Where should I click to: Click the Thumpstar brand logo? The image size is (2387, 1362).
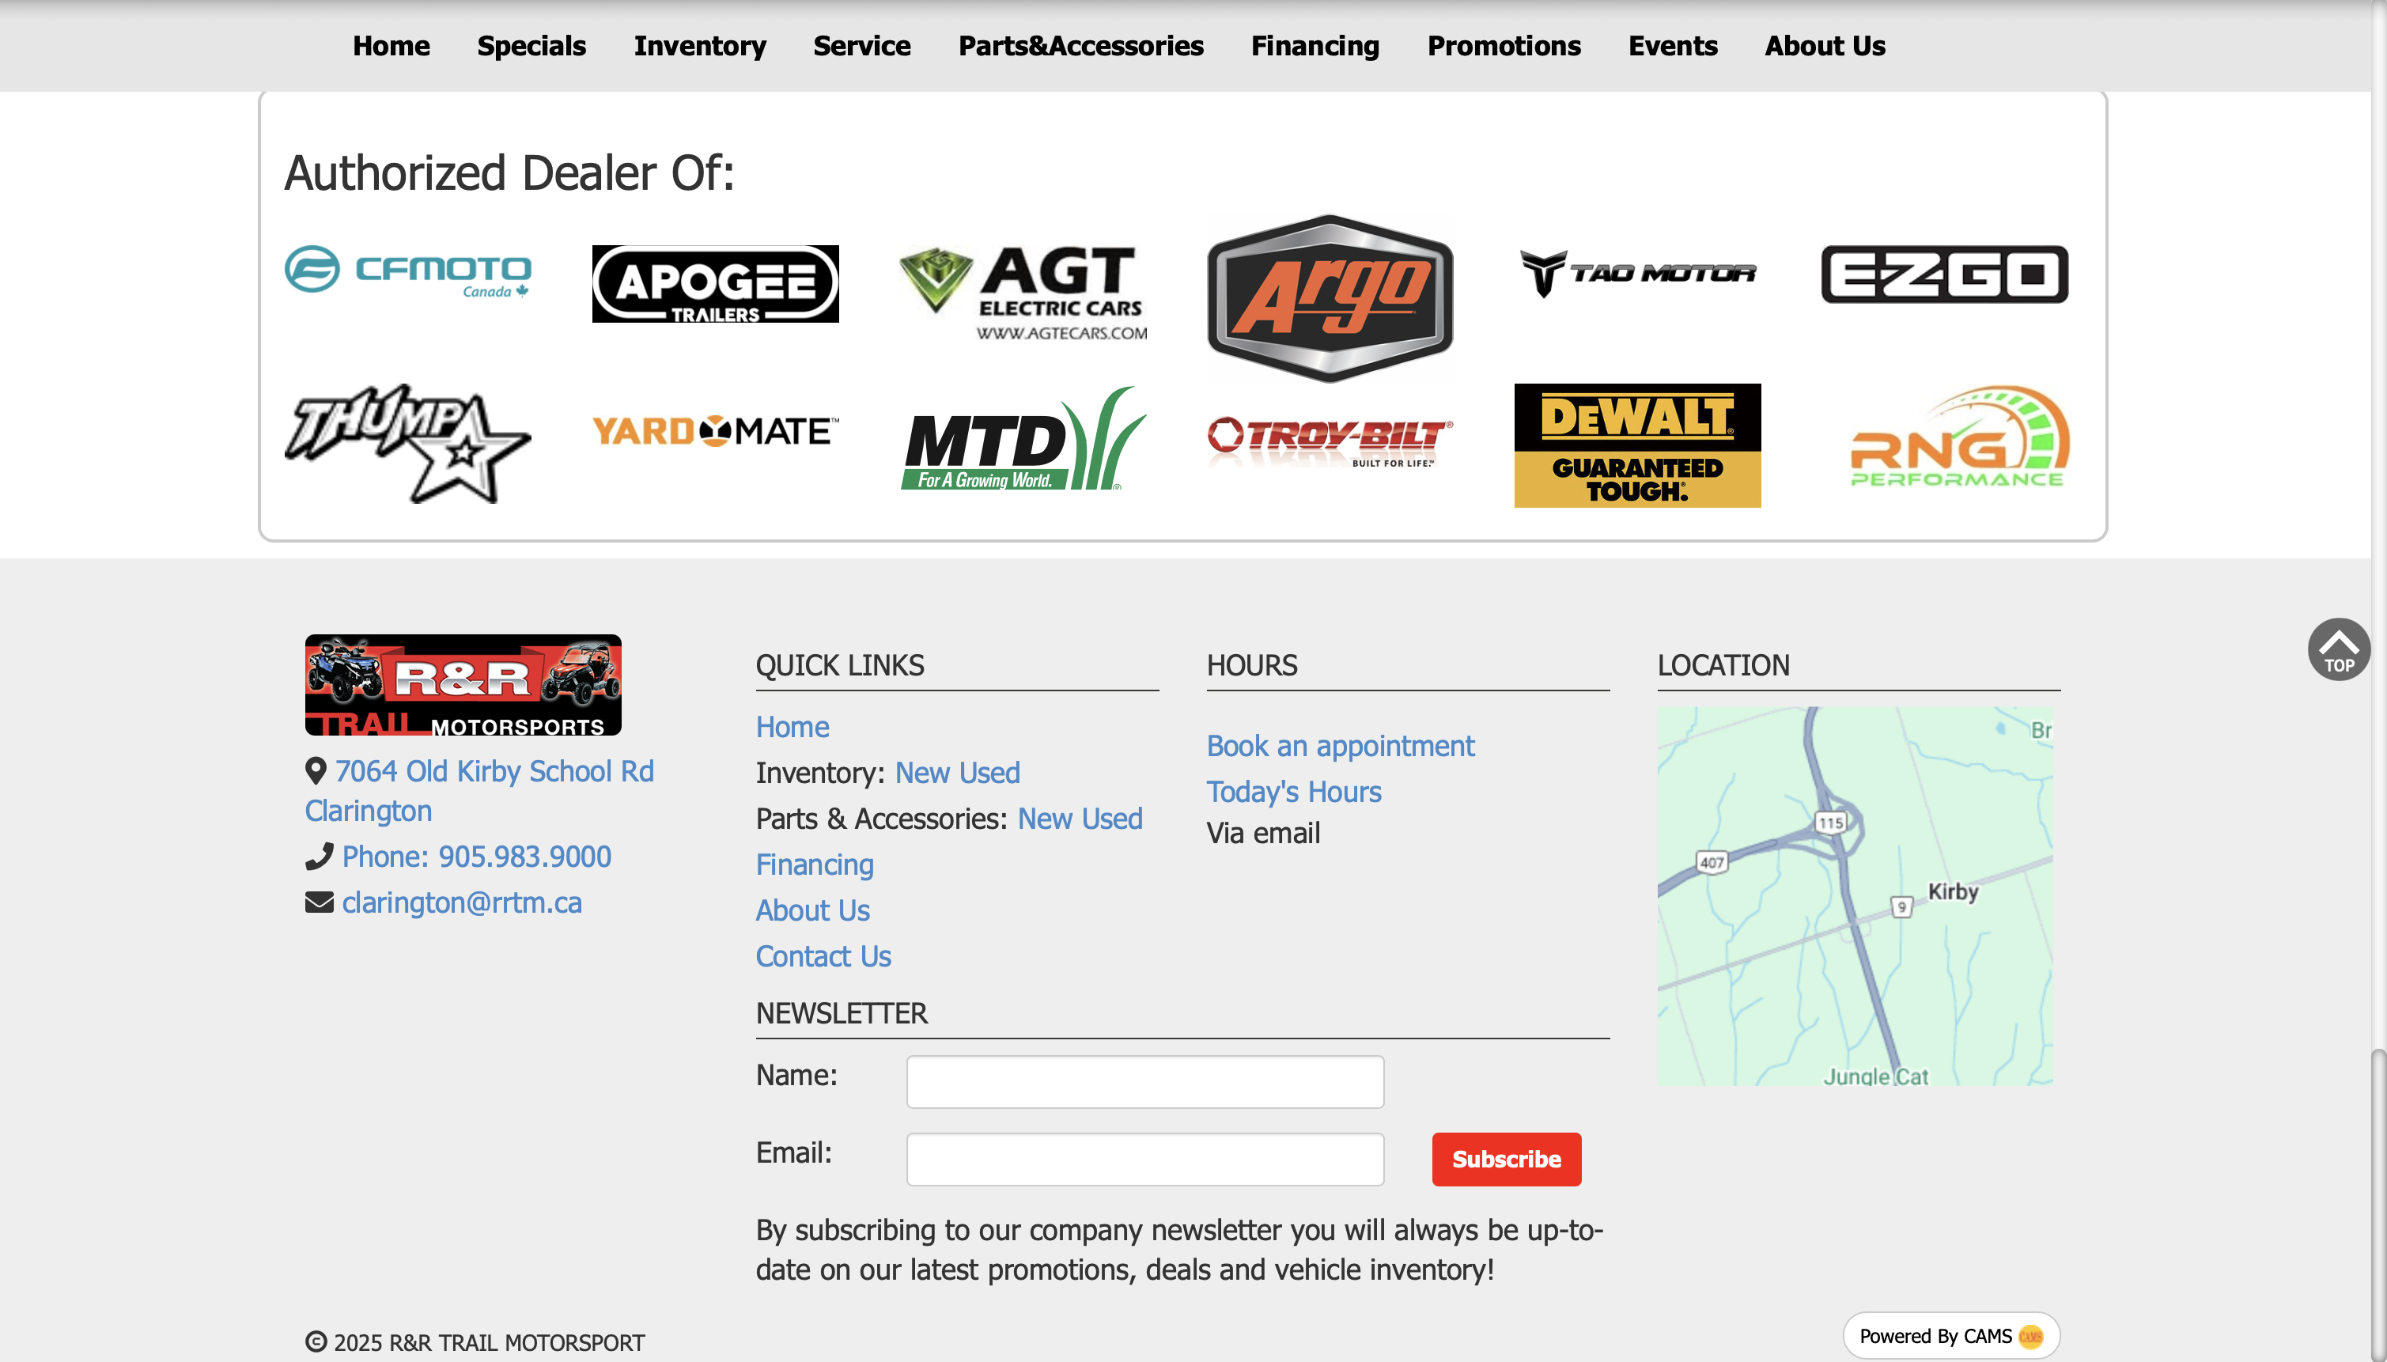(x=408, y=442)
